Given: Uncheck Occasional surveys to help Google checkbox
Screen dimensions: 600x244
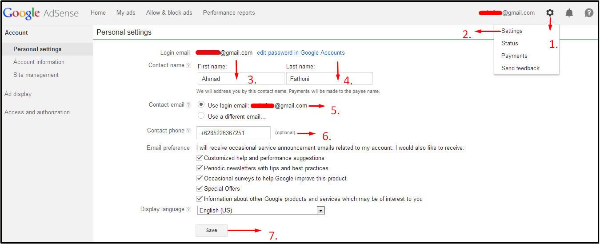Looking at the screenshot, I should tap(200, 178).
